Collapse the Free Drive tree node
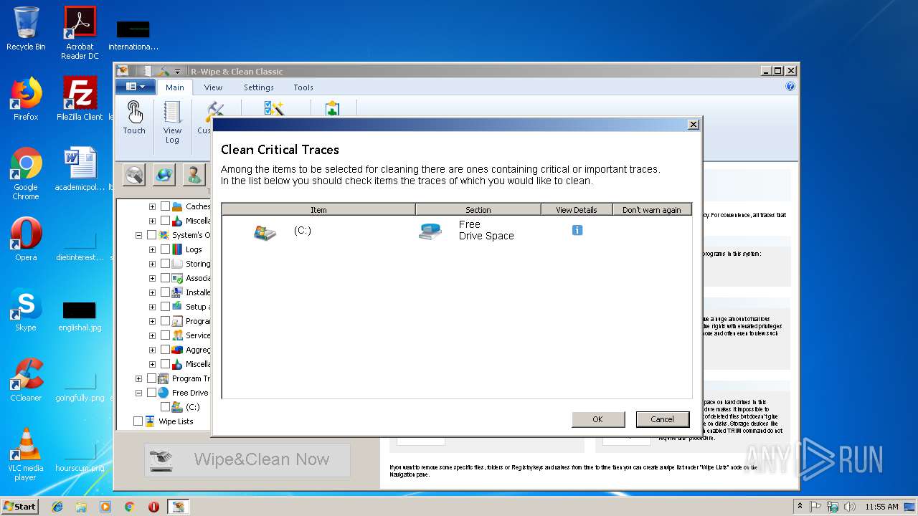This screenshot has width=918, height=516. 138,393
